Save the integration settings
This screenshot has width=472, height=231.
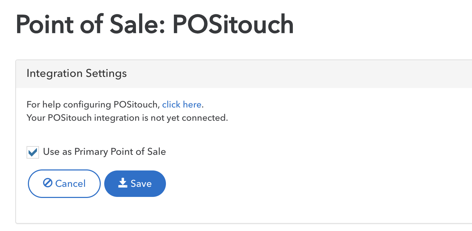pos(135,183)
